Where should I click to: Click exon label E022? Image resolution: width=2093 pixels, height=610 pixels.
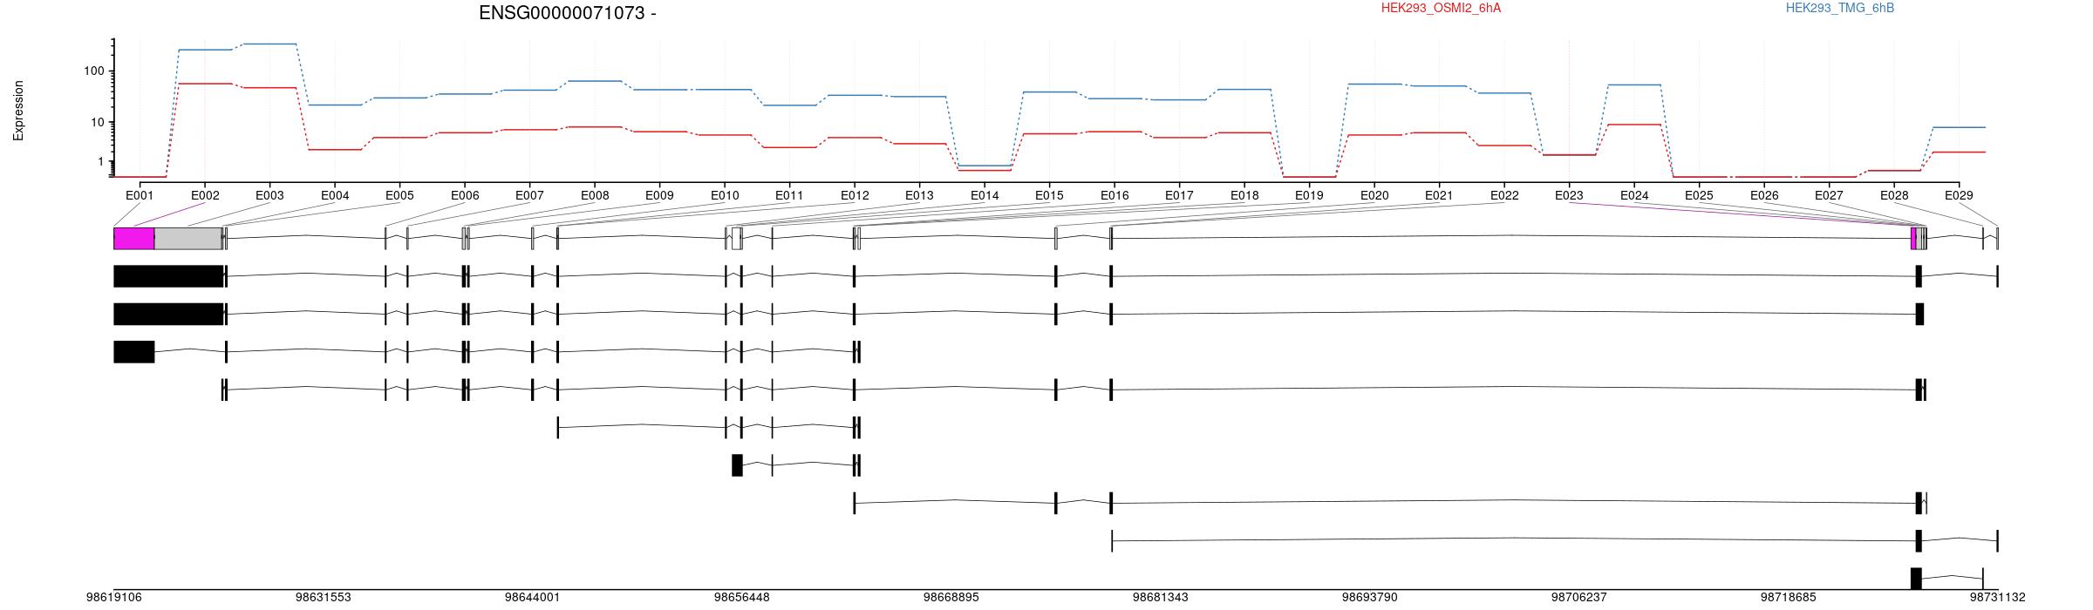pyautogui.click(x=1504, y=195)
